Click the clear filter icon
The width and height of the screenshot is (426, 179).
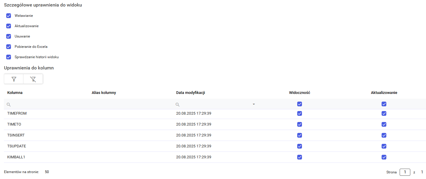[33, 79]
